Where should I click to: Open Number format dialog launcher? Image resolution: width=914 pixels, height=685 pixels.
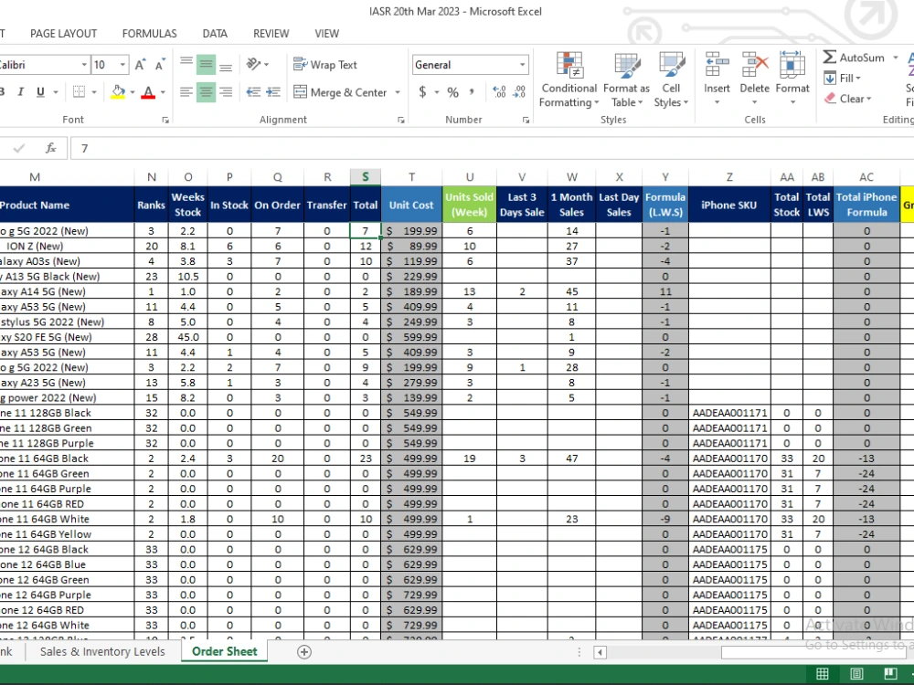tap(526, 120)
